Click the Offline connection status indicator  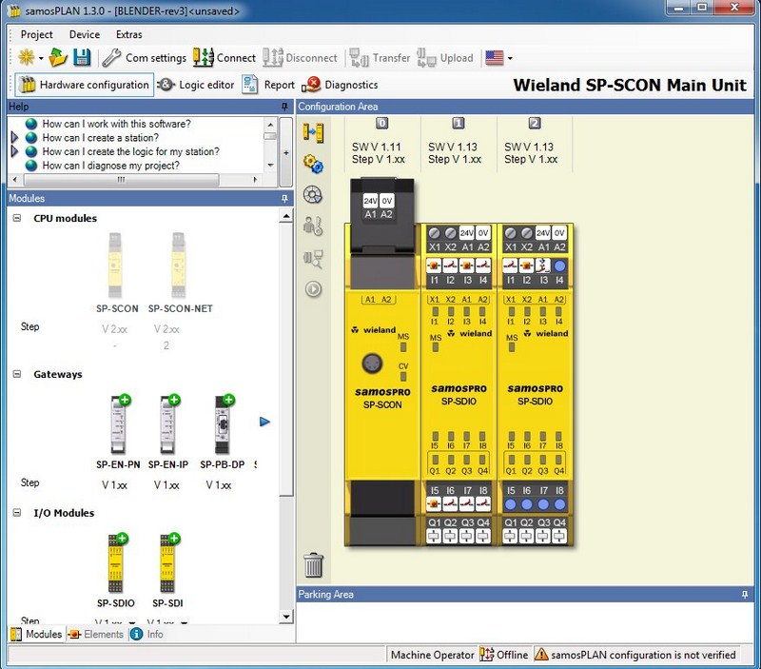tap(504, 655)
